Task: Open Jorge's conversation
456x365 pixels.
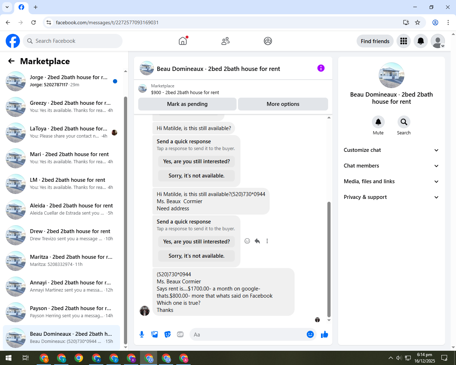Action: click(61, 81)
